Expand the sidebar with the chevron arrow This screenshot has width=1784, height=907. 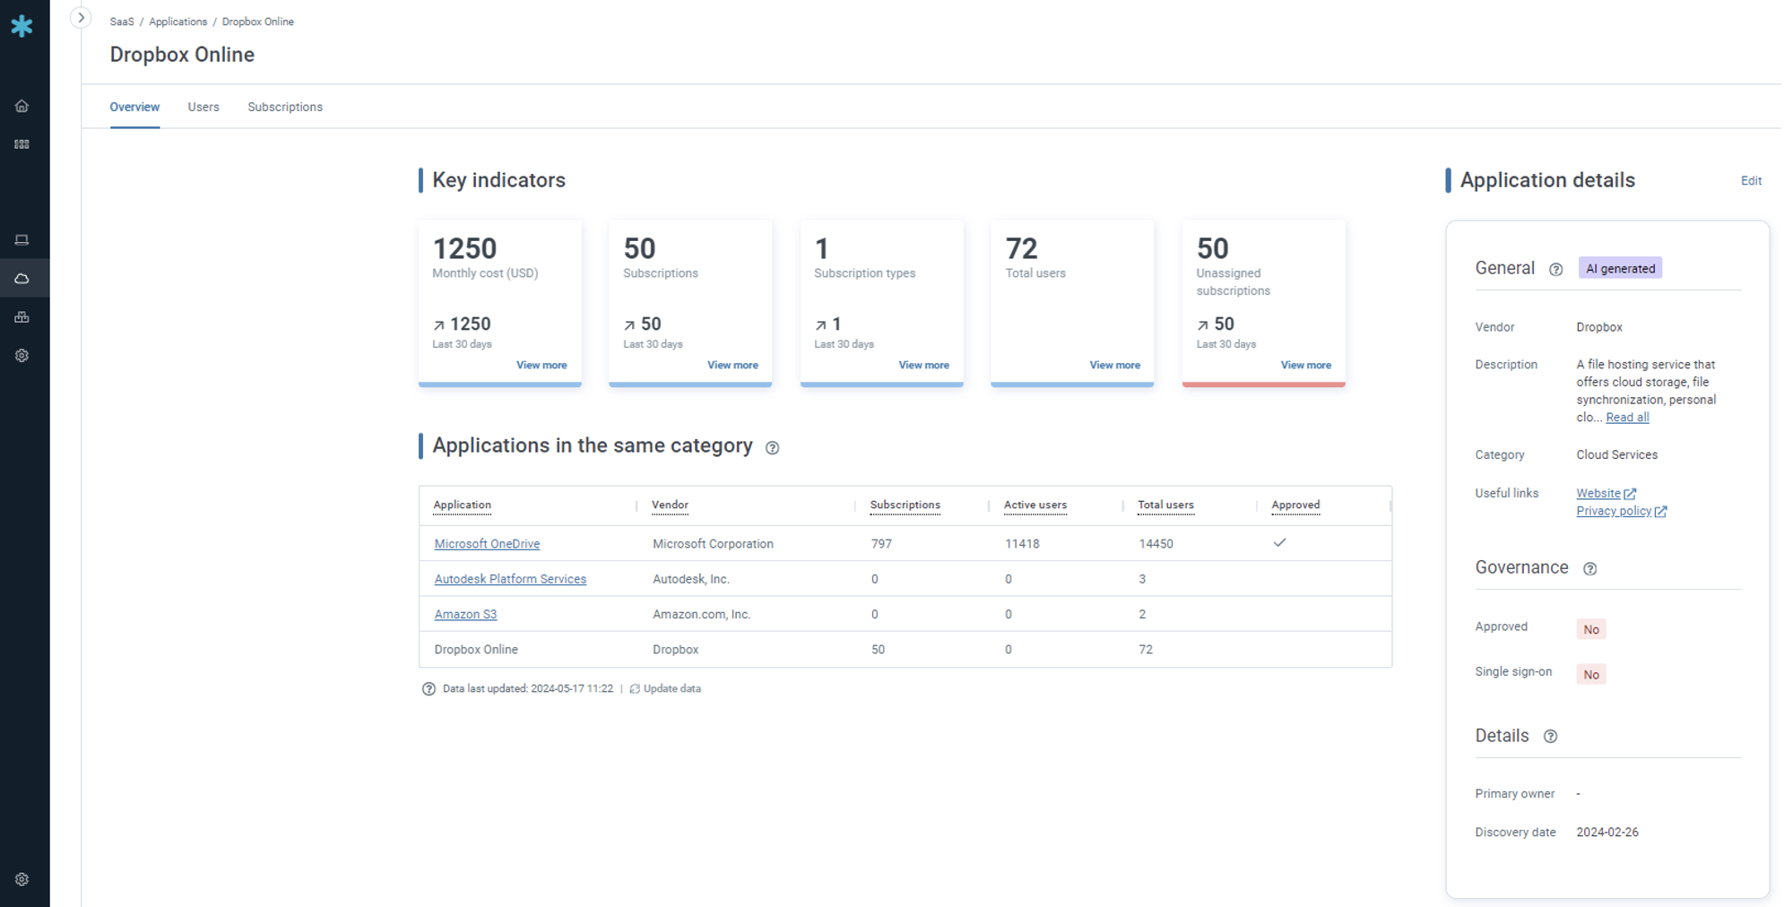click(x=81, y=18)
